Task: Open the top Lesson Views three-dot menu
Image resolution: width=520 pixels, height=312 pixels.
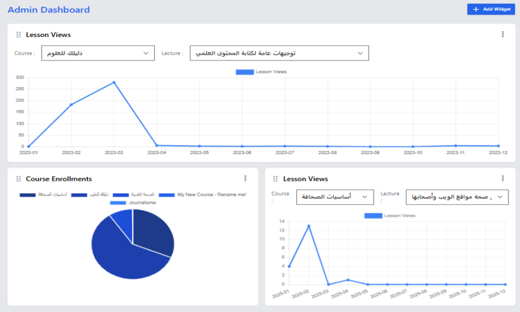Action: 502,34
